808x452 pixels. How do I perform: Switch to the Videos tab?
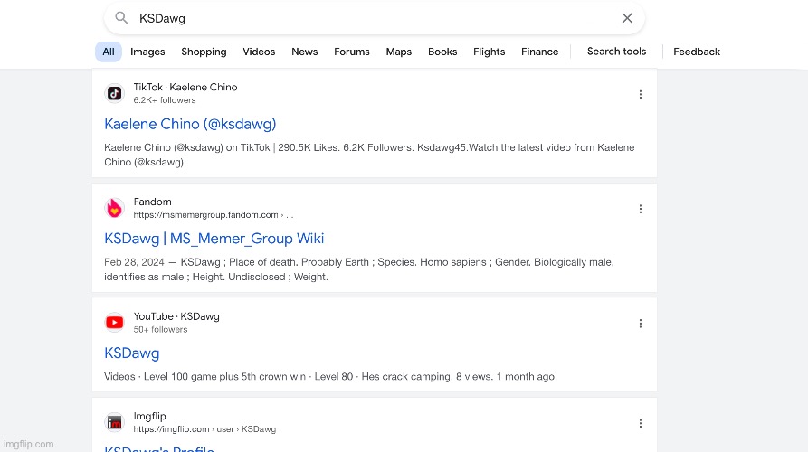(259, 52)
